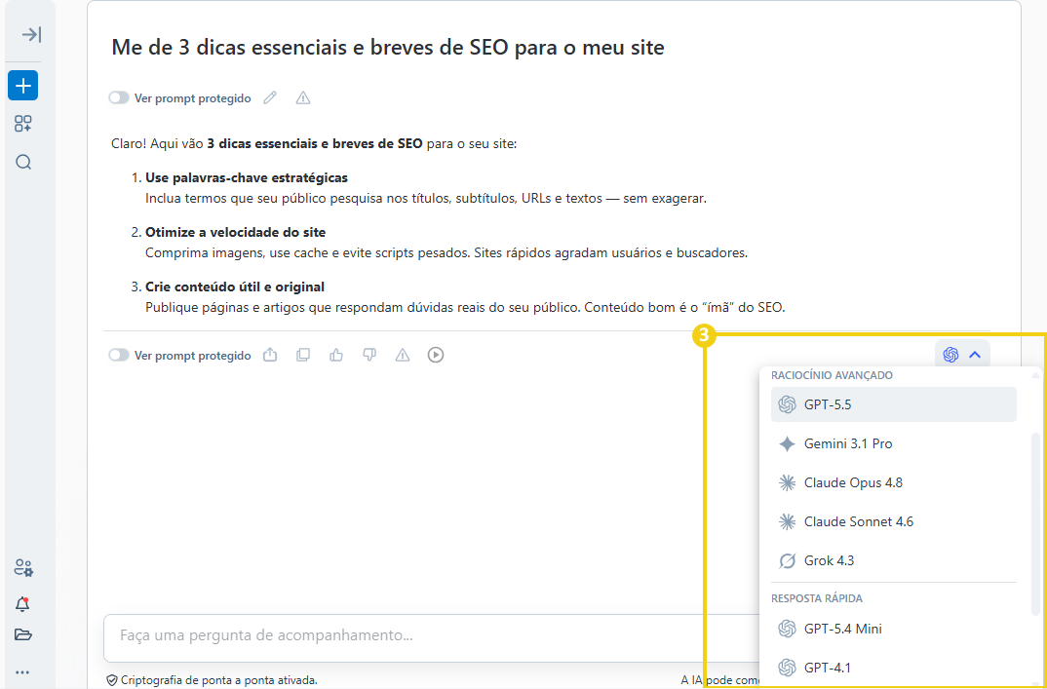Expand the collapsed sidebar with arrow icon
Screen dimensions: 1047x689
click(x=31, y=35)
